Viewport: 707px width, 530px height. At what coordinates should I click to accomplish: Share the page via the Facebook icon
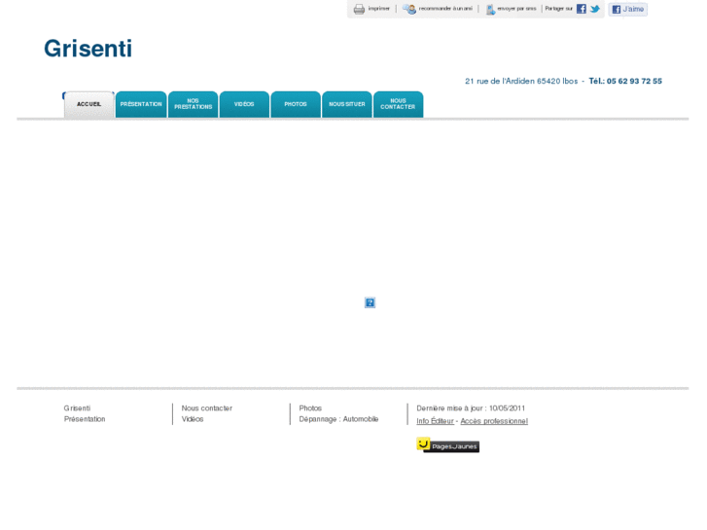tap(582, 9)
